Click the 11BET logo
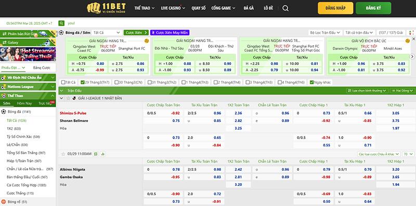This screenshot has width=416, height=206. 106,8
